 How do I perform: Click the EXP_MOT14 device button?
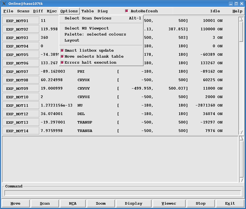tap(21, 131)
